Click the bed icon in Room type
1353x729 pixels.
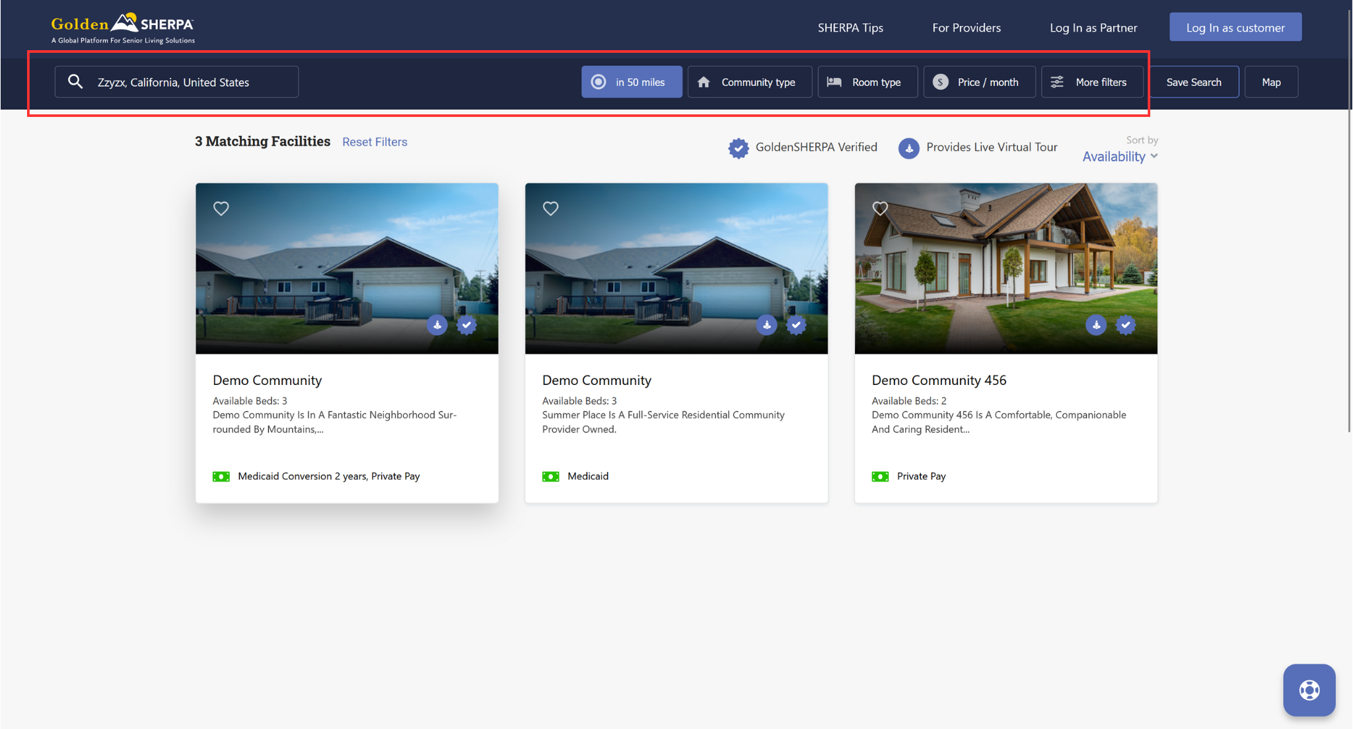(834, 82)
